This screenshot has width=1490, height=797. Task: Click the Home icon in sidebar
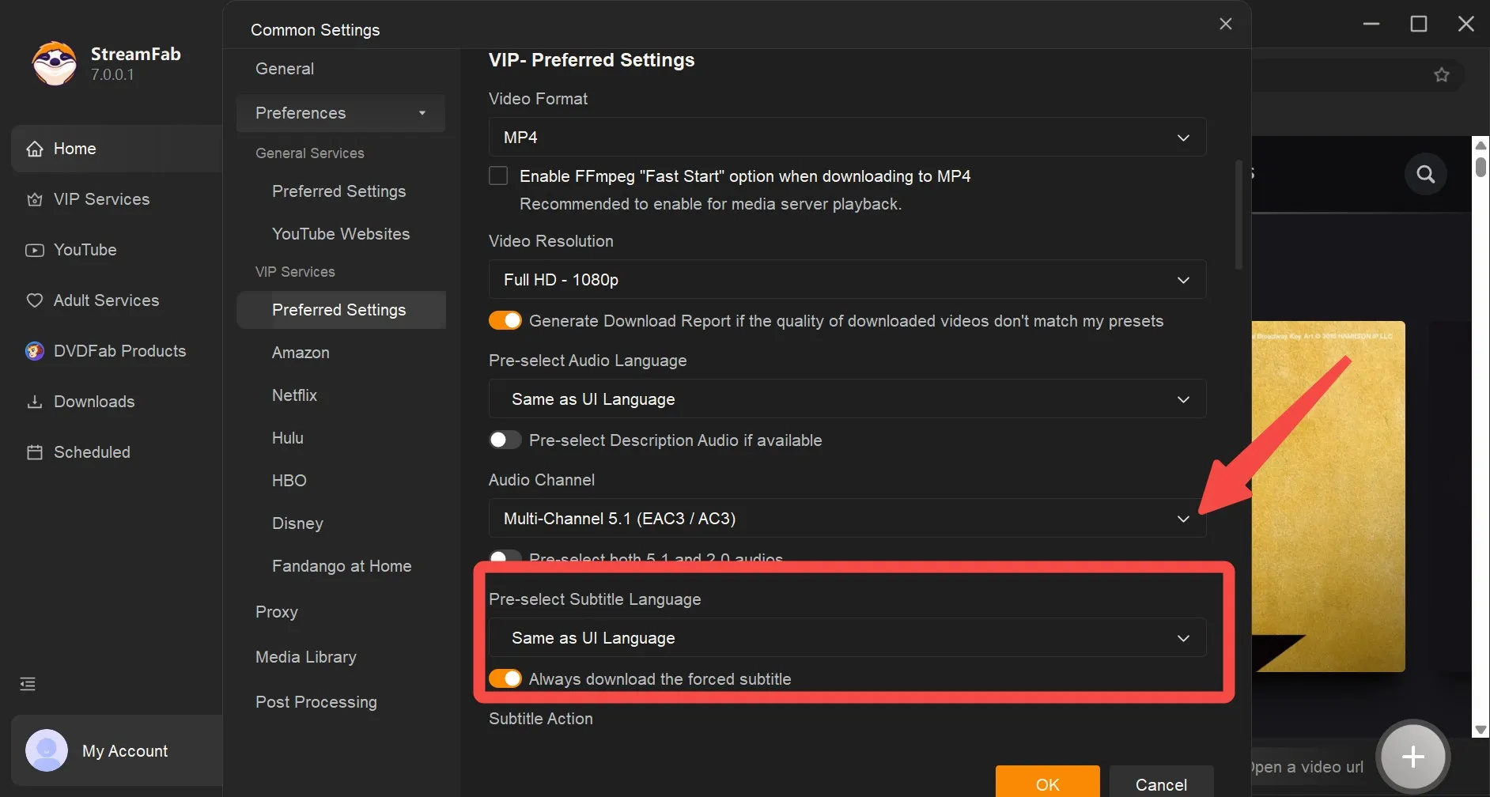point(35,149)
